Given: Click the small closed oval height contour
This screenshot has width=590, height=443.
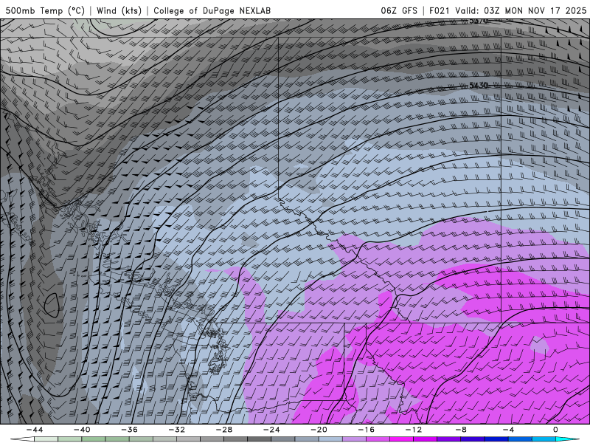Looking at the screenshot, I should (x=52, y=305).
